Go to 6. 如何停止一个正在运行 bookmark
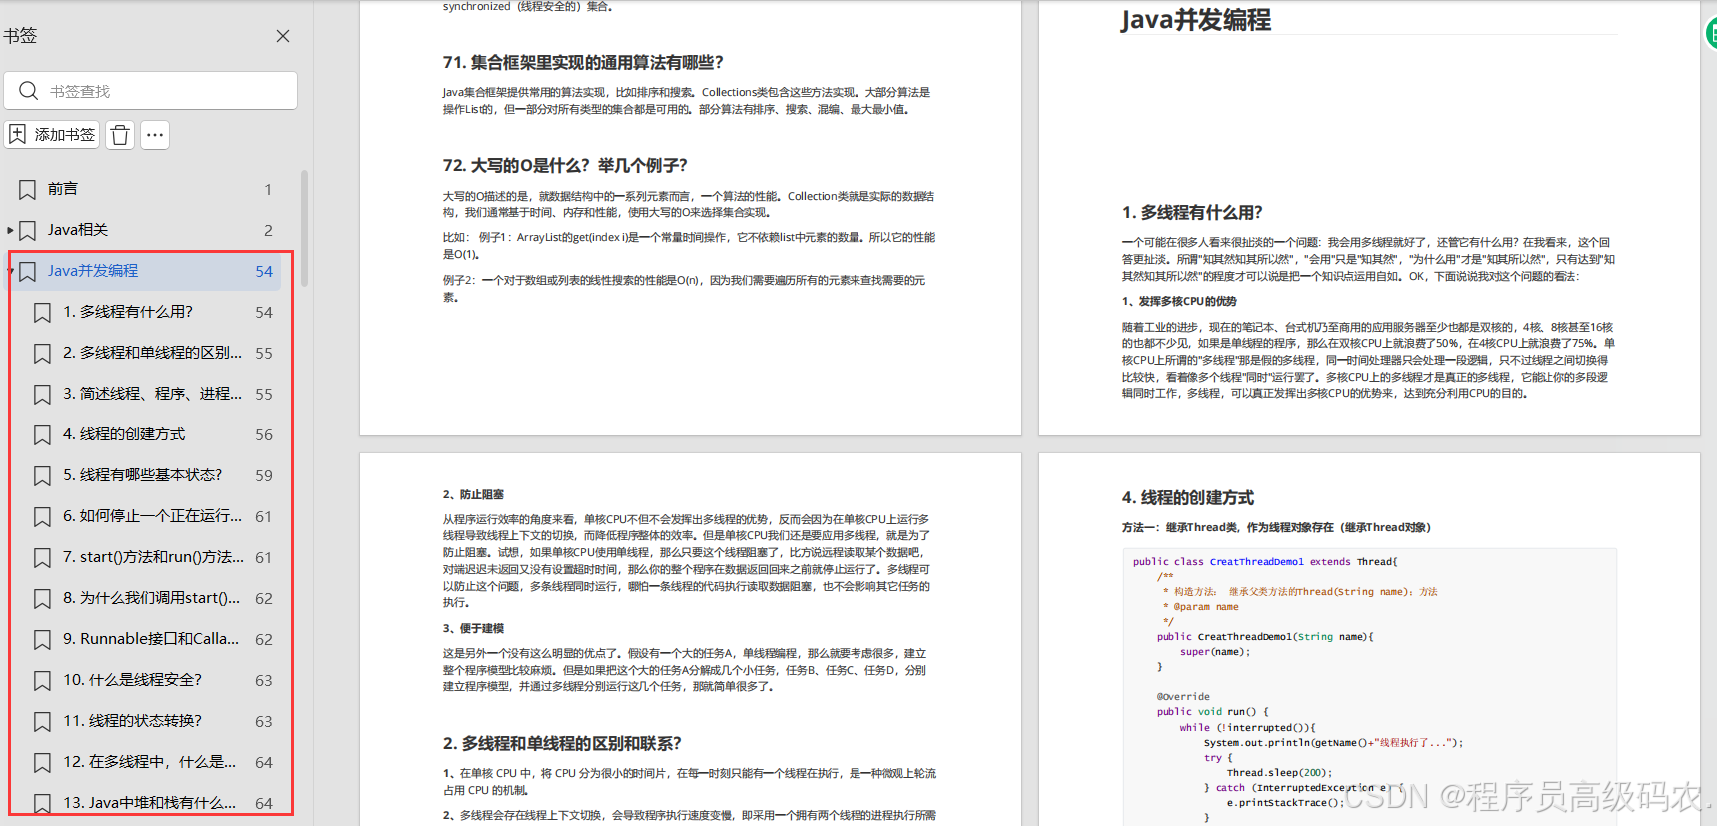Screen dimensions: 1717x826 (x=152, y=516)
